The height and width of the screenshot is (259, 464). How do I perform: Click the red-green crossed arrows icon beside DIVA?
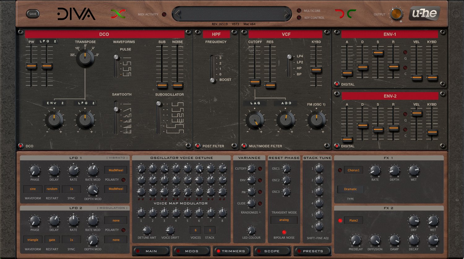[x=118, y=14]
